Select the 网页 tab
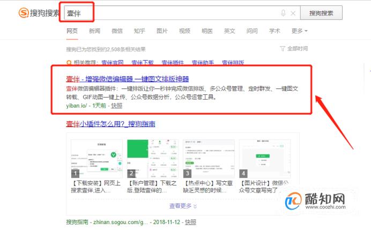This screenshot has height=230, width=371. pyautogui.click(x=72, y=31)
